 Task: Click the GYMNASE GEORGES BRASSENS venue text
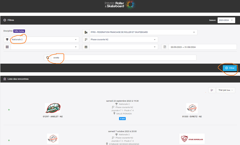coord(124,144)
